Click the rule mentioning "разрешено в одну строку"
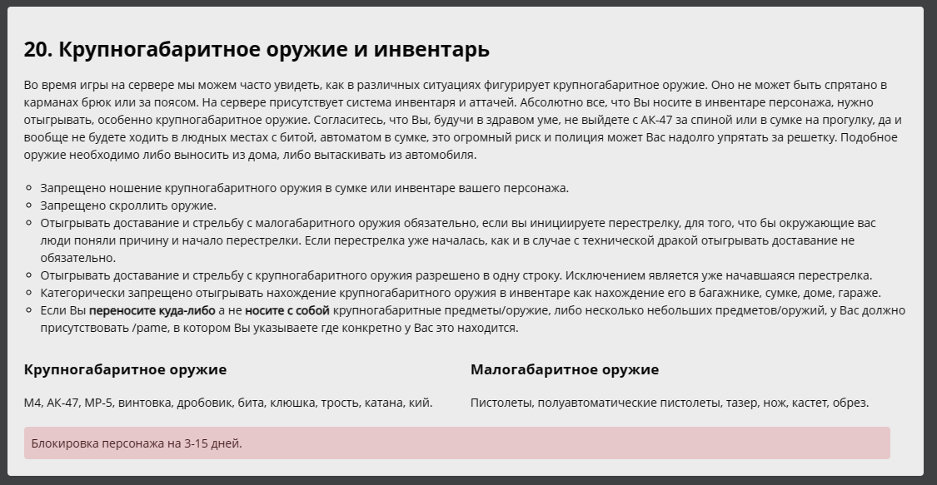 coord(456,275)
